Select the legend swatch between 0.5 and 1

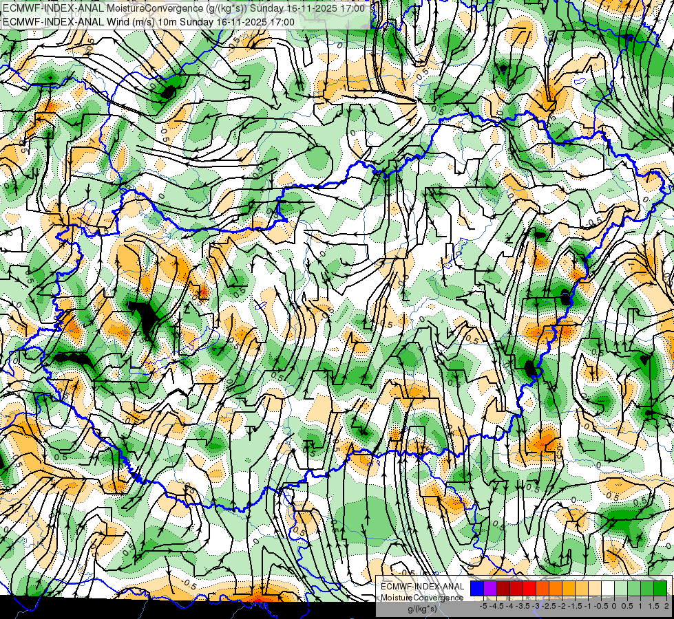tap(633, 589)
